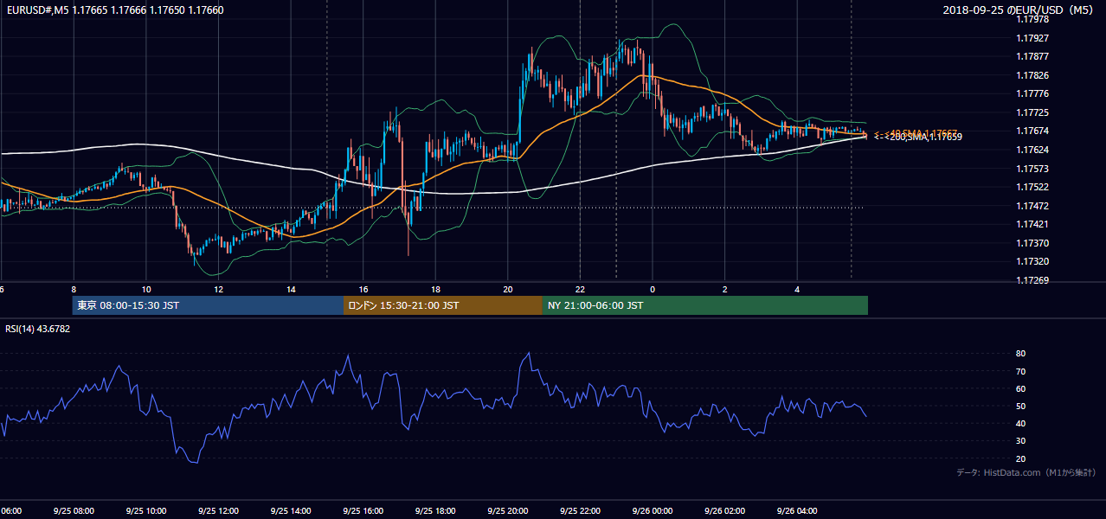The height and width of the screenshot is (519, 1106).
Task: Click hour tick 12 under price chart
Action: (219, 289)
